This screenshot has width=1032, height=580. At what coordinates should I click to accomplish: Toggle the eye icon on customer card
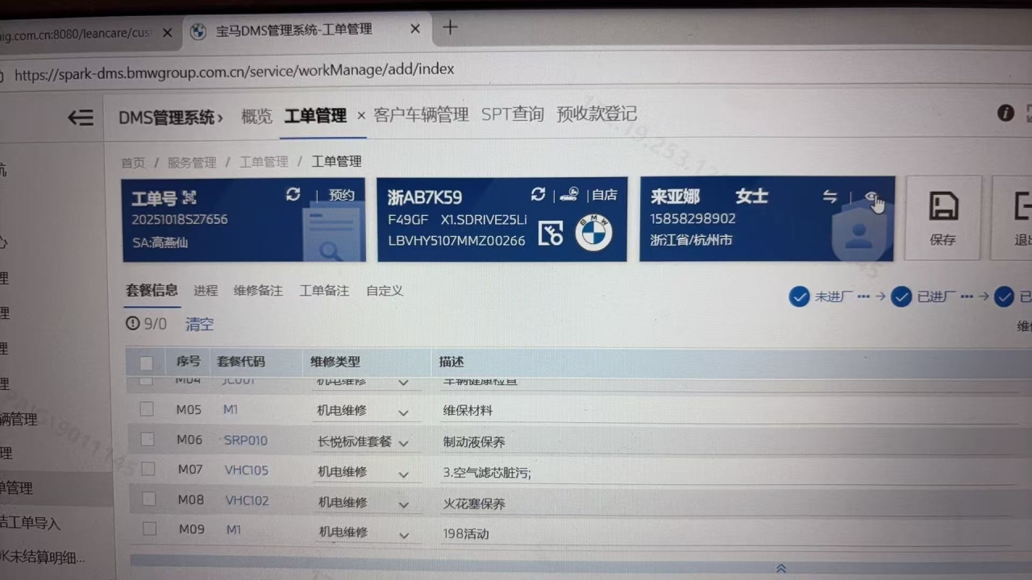(x=871, y=197)
